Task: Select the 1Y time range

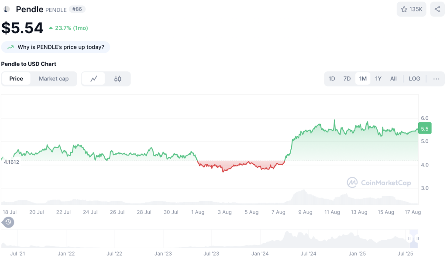Action: [x=378, y=79]
